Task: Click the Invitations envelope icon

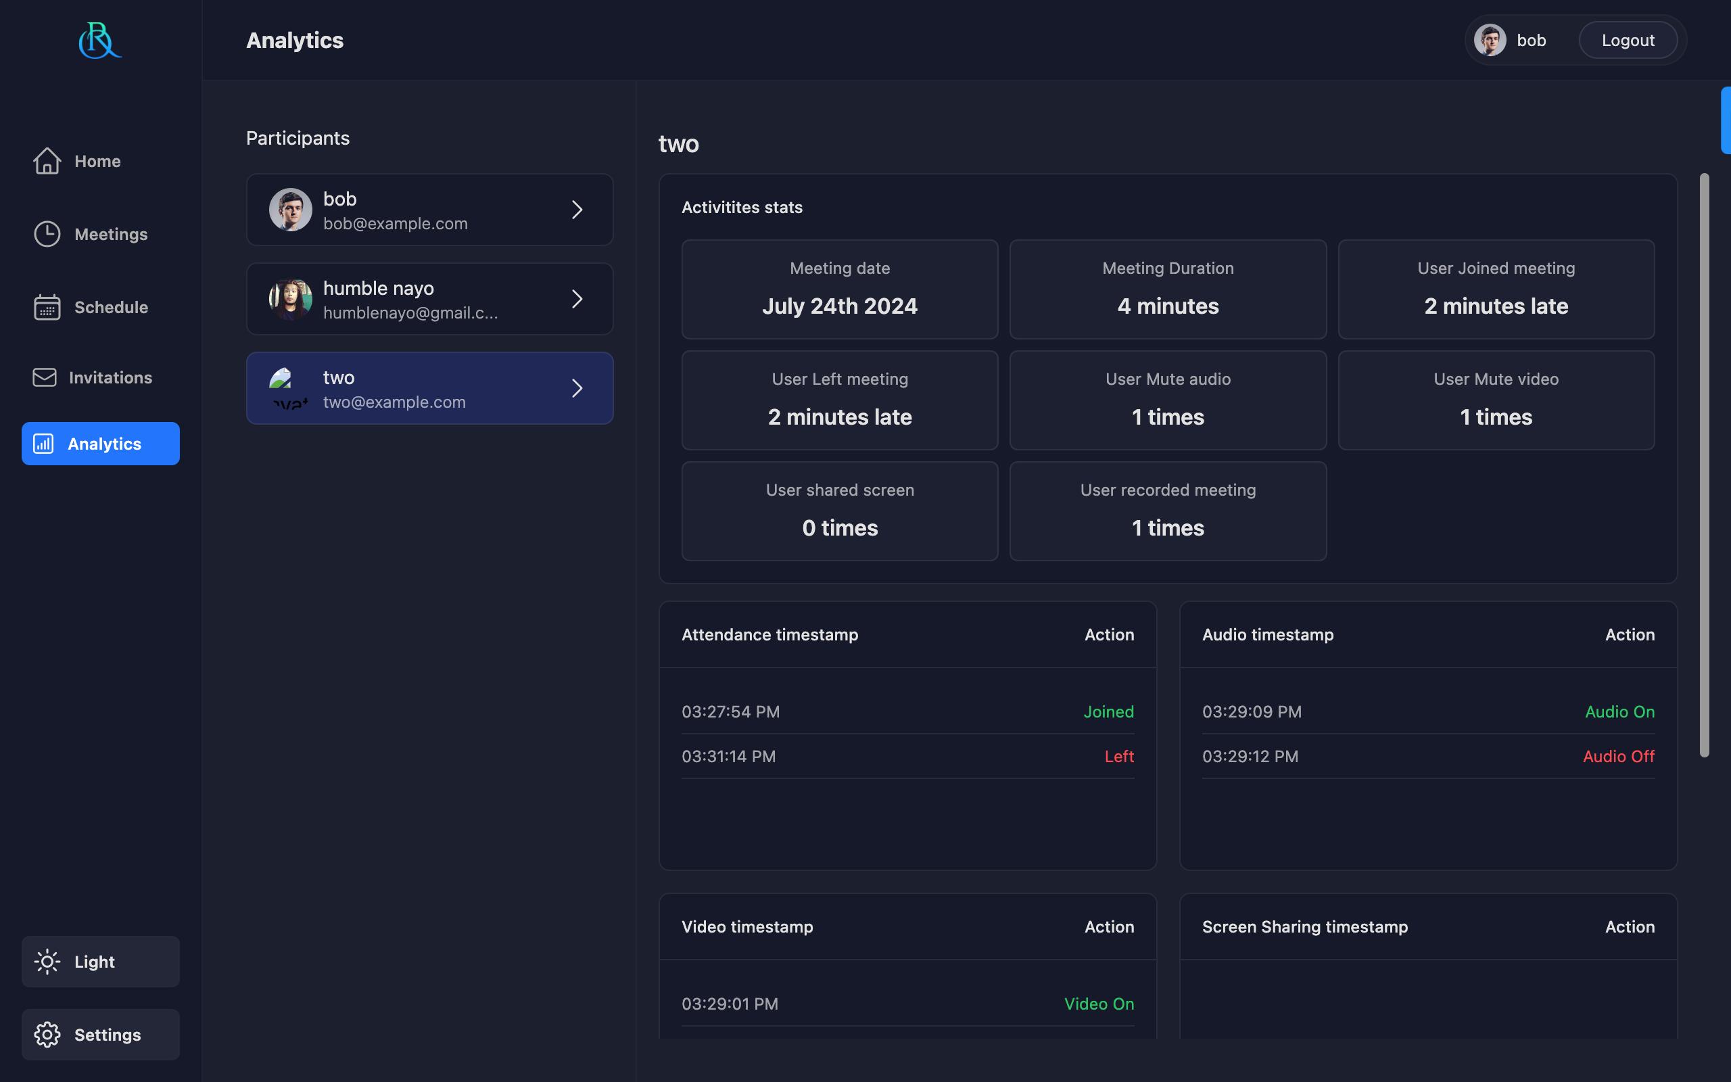Action: click(45, 377)
